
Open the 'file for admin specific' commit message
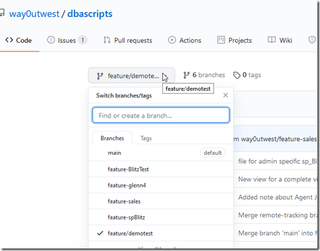278,161
